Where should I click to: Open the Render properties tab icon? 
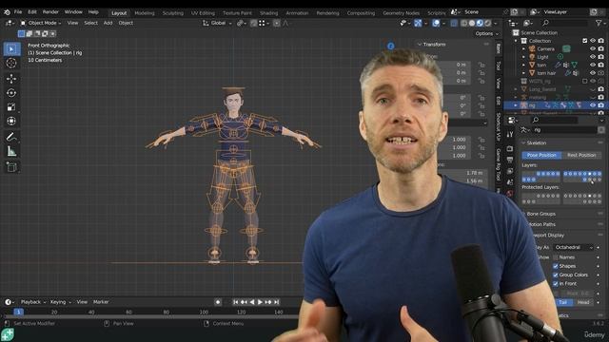click(510, 149)
